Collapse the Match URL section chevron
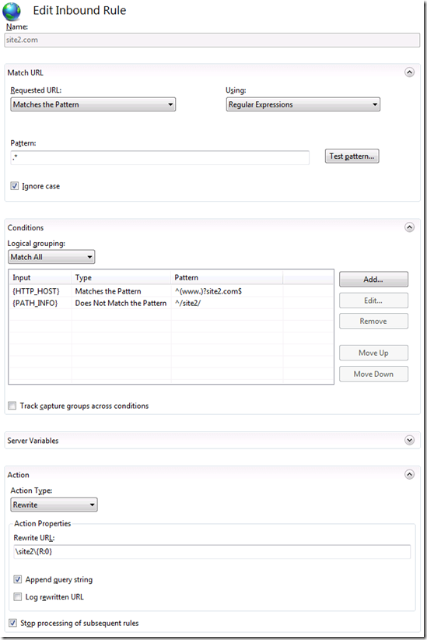The width and height of the screenshot is (427, 640). click(x=409, y=72)
